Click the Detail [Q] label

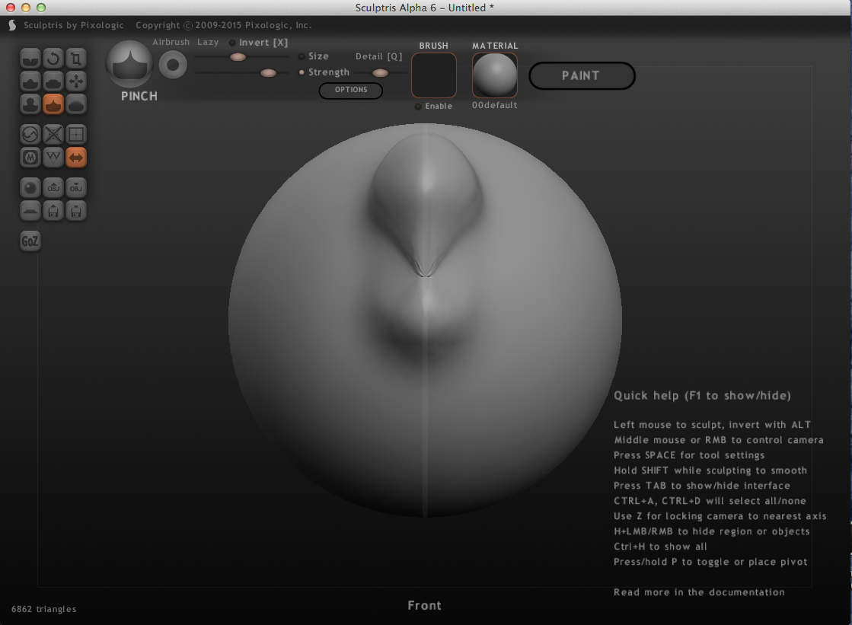[378, 56]
